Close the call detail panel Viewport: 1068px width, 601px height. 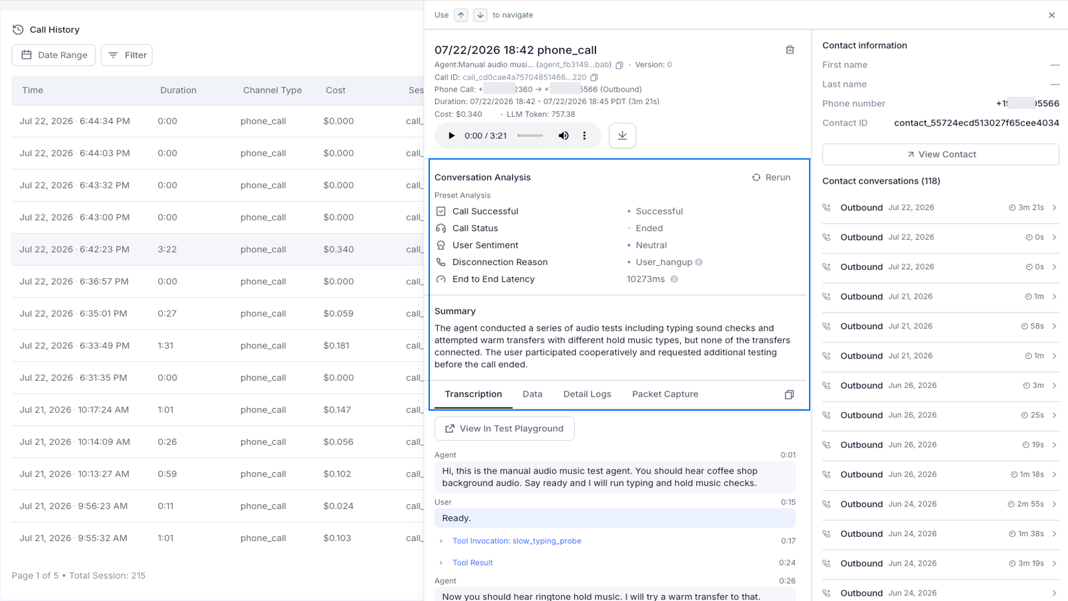[x=1051, y=15]
